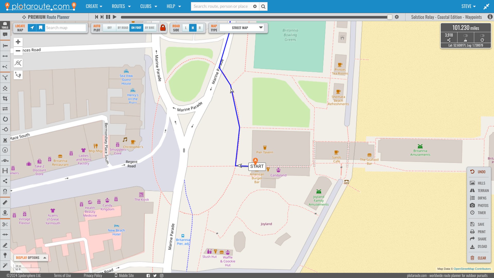
Task: Submit search with magnifier button
Action: click(263, 6)
